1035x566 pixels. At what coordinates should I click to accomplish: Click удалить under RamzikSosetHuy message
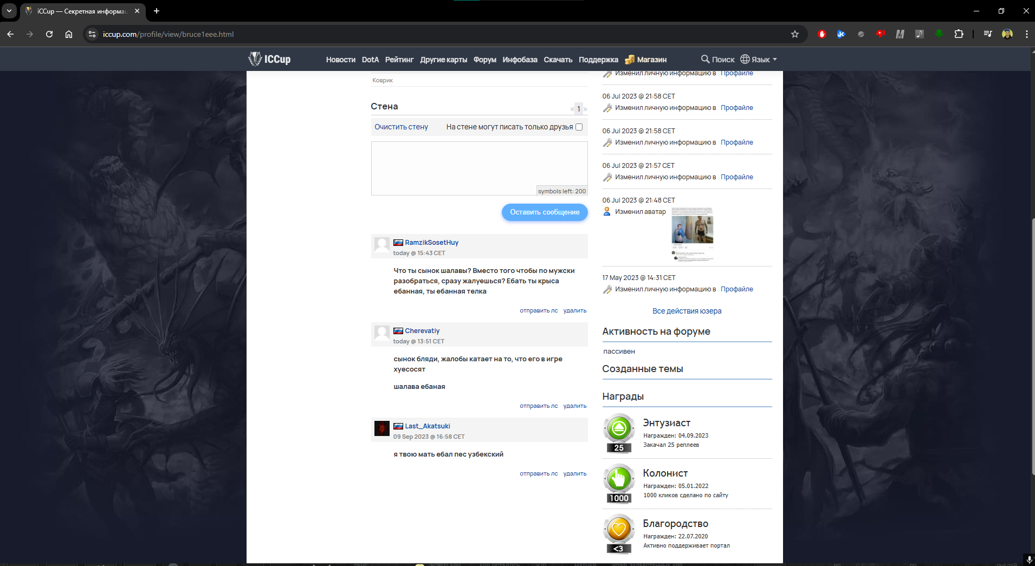point(575,311)
